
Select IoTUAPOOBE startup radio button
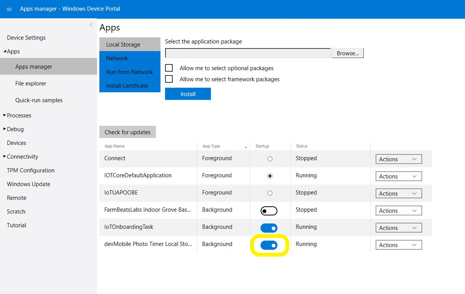pos(270,193)
